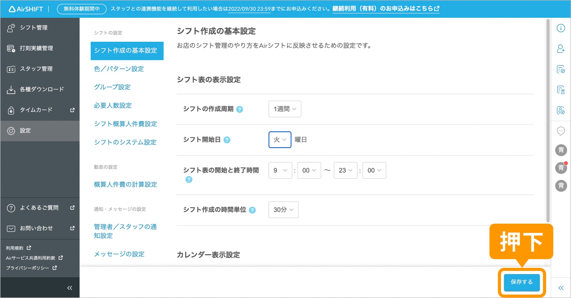Click the document with hourglass icon
Viewport: 571px width, 298px height.
click(x=561, y=90)
